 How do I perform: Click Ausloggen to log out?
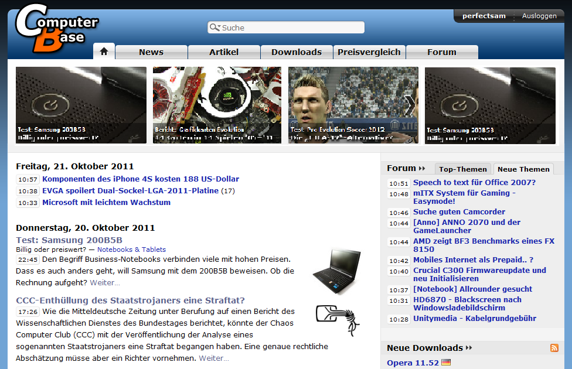(x=539, y=16)
